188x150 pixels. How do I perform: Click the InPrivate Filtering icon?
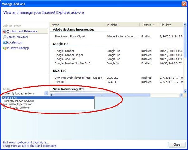5,48
